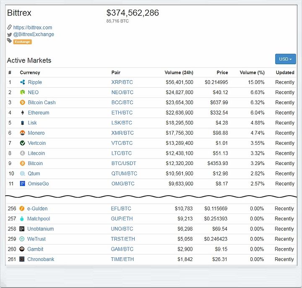Click the Unobtanium coin icon
Image resolution: width=302 pixels, height=288 pixels.
tap(22, 229)
